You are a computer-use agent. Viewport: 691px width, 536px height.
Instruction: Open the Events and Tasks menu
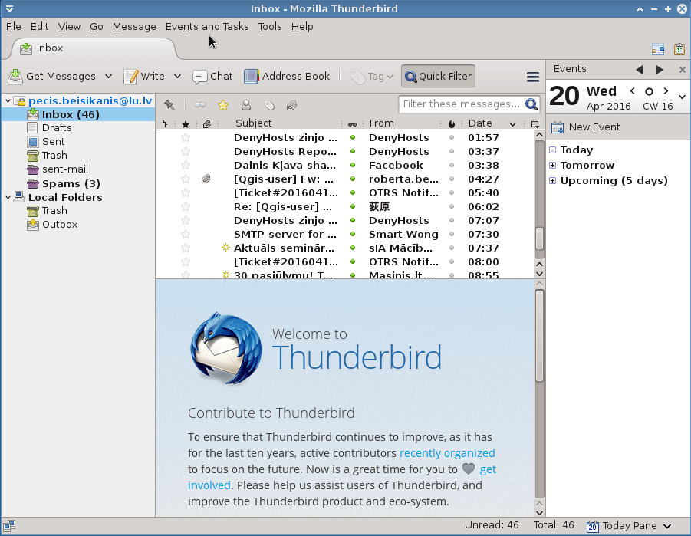pos(207,26)
